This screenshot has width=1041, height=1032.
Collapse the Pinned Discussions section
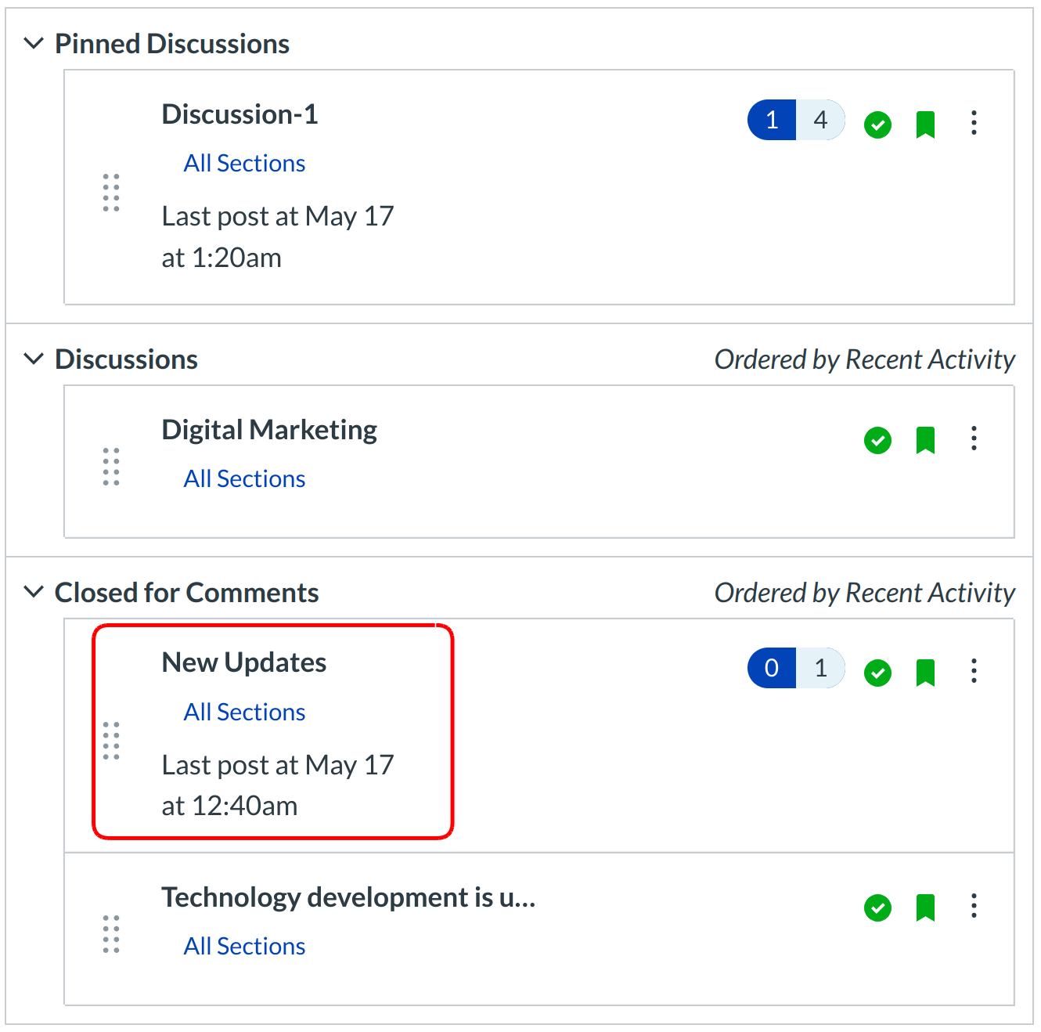pos(33,44)
